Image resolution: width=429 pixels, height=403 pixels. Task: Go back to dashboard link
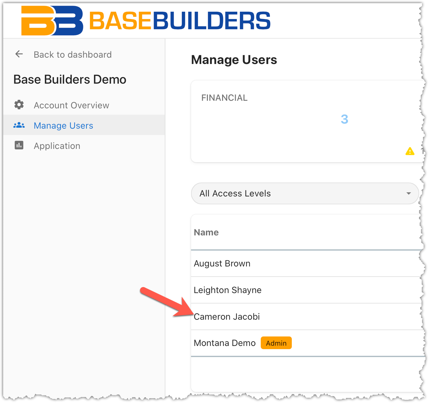[73, 54]
